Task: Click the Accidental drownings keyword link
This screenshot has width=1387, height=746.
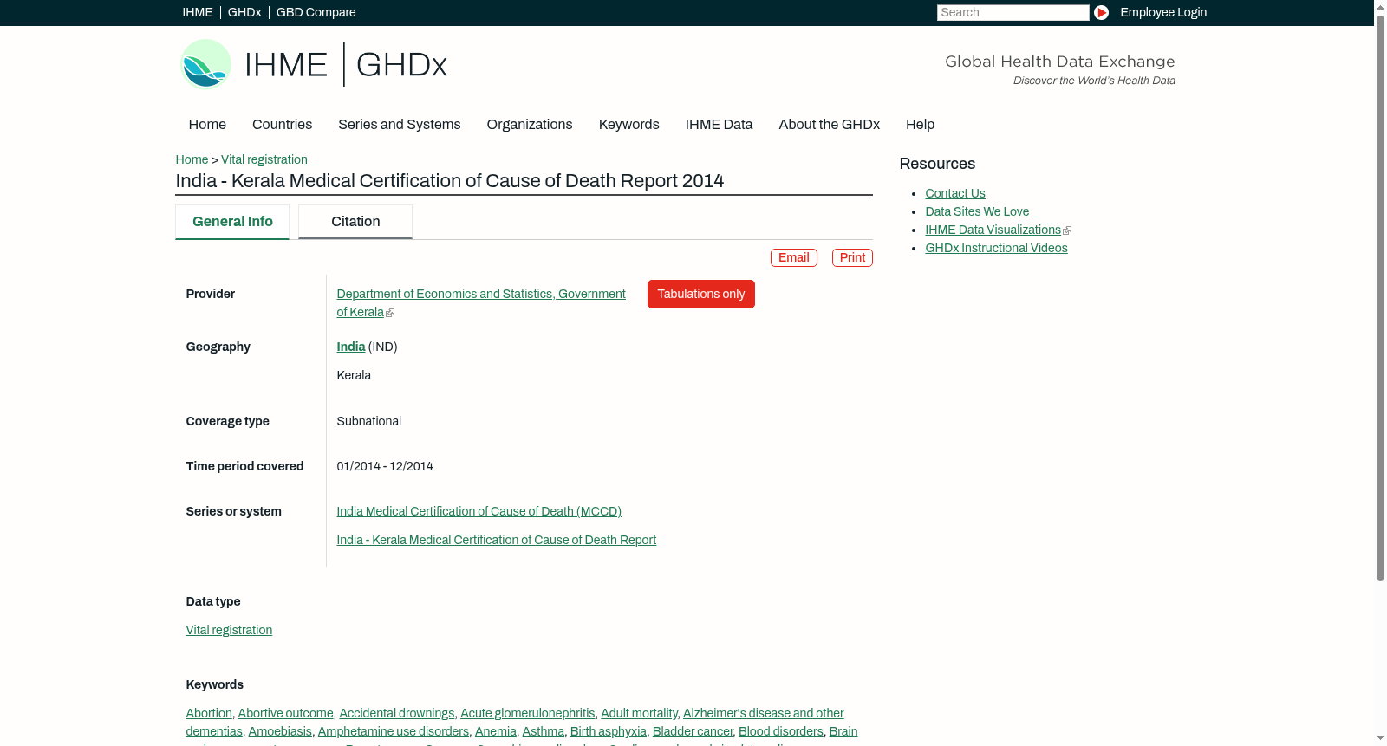Action: pyautogui.click(x=397, y=714)
